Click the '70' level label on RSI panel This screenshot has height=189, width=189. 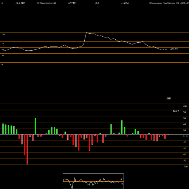(x=3, y=43)
